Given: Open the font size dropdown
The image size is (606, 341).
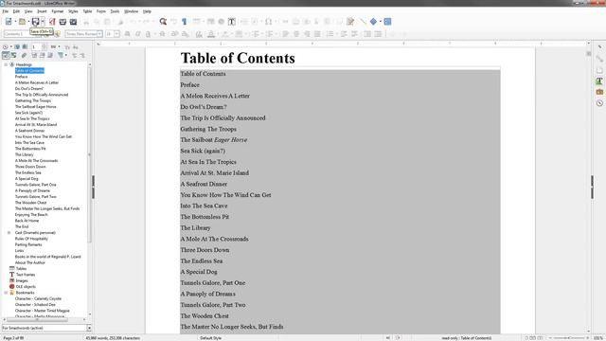Looking at the screenshot, I should click(116, 34).
